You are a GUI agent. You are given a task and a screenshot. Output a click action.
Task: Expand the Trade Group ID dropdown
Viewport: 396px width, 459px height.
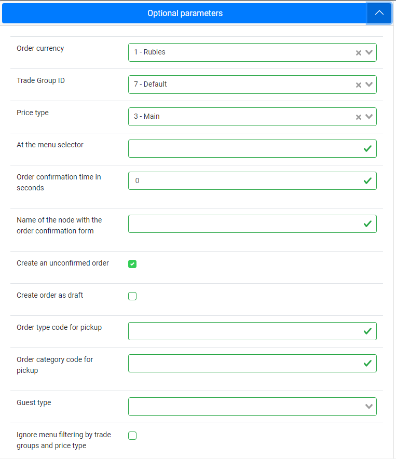pos(369,85)
